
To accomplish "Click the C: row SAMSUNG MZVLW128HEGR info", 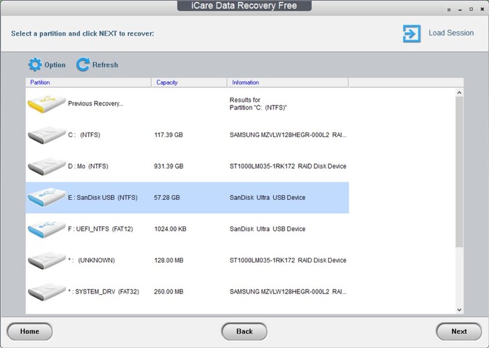I will 288,135.
